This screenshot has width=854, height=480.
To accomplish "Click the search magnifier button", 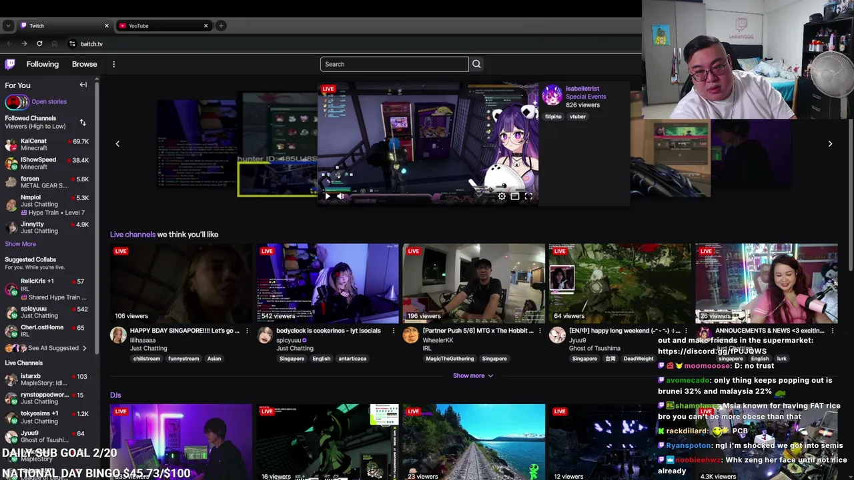I will (x=476, y=64).
